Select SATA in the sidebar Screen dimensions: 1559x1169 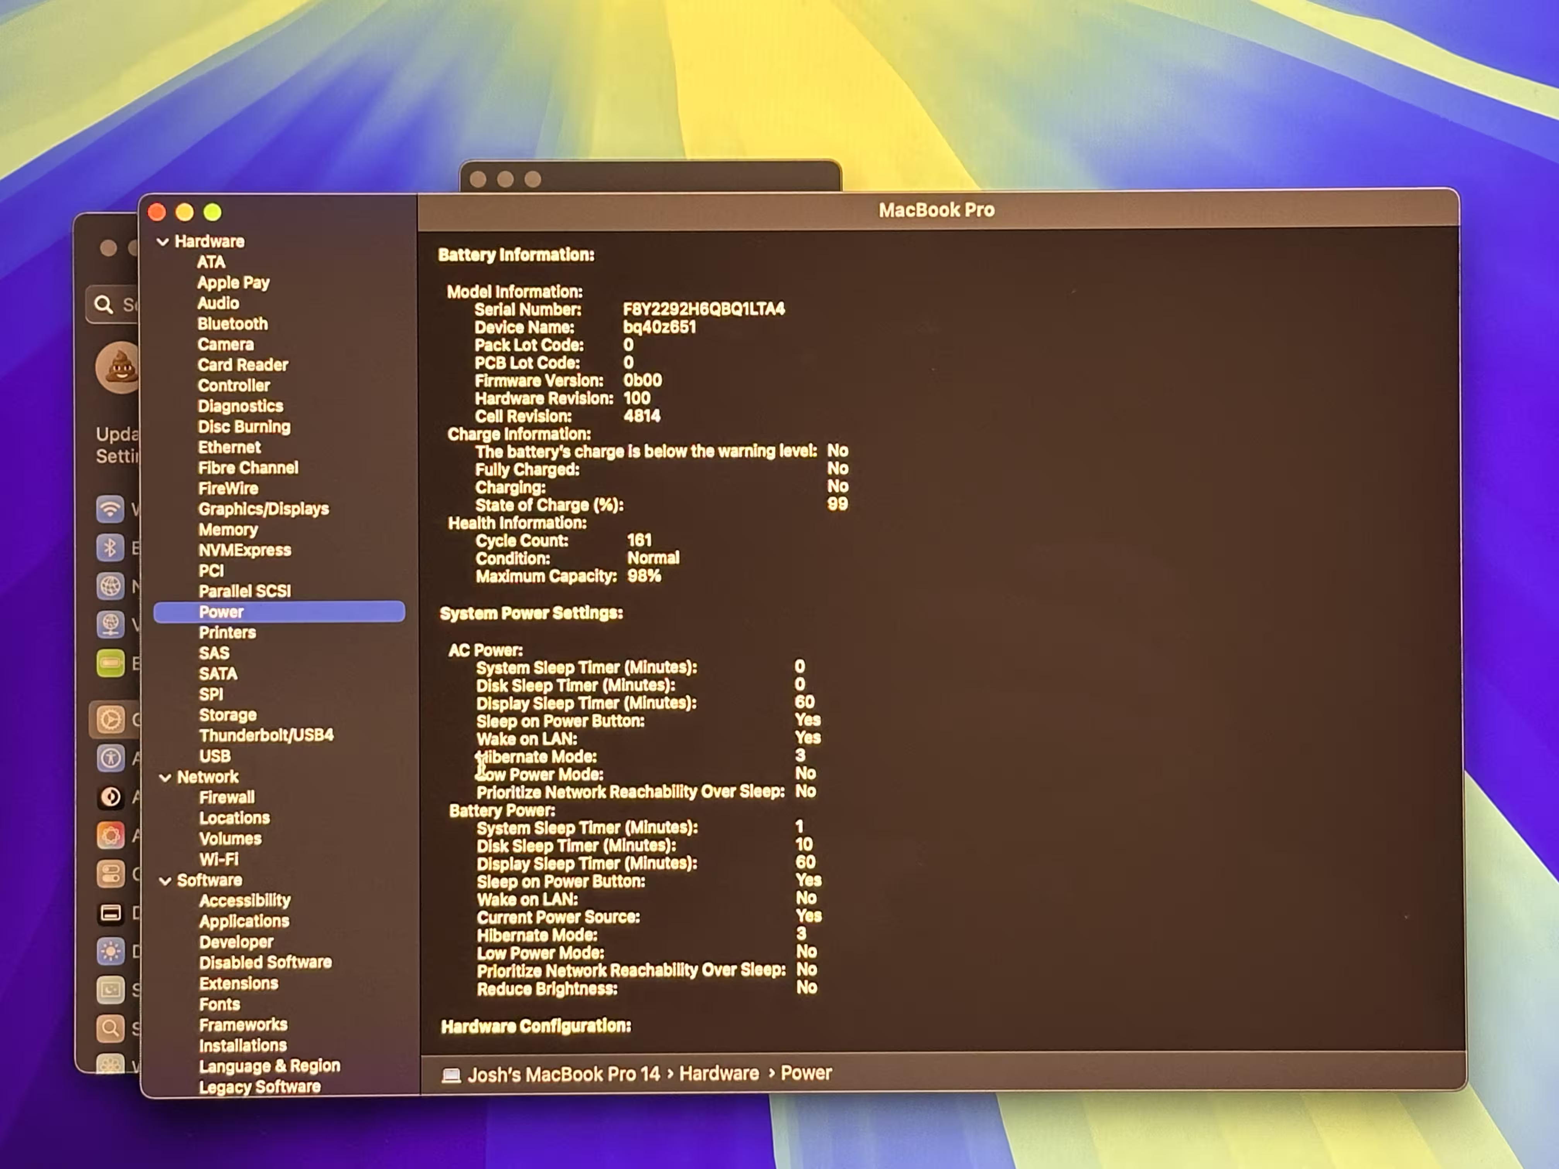218,674
